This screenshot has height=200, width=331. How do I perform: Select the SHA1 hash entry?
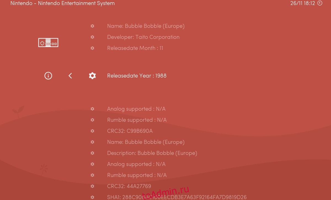177,197
